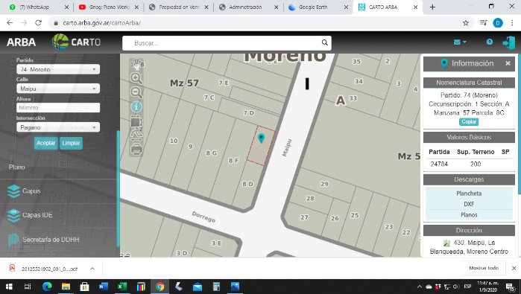Open the help question mark icon
Image resolution: width=521 pixels, height=294 pixels.
click(489, 42)
